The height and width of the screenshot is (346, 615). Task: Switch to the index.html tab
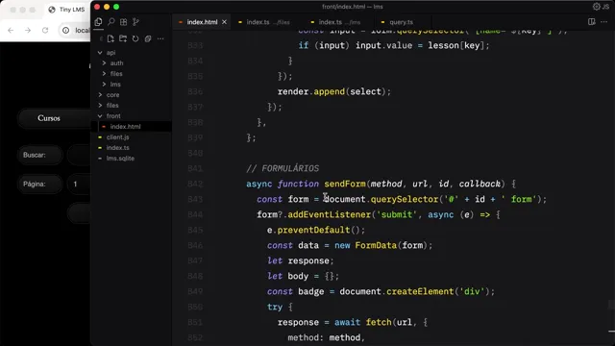(202, 22)
